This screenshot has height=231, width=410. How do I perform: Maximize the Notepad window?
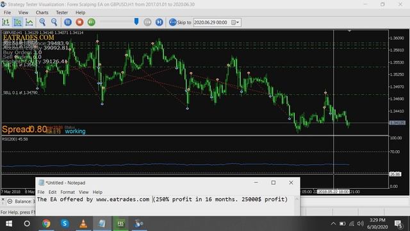274,182
